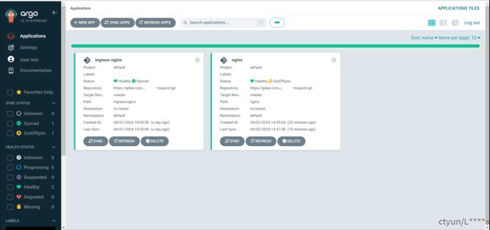Viewport: 490px width, 230px height.
Task: Click the OutOfSync icon on nginx card
Action: [270, 81]
